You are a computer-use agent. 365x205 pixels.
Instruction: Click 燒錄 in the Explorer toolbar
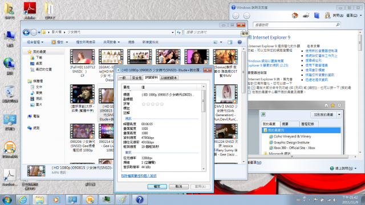[x=131, y=42]
